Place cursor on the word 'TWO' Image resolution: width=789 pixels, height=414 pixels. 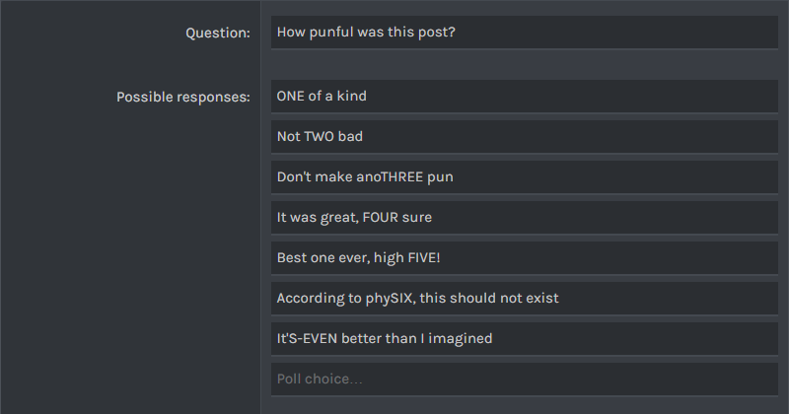[x=319, y=136]
